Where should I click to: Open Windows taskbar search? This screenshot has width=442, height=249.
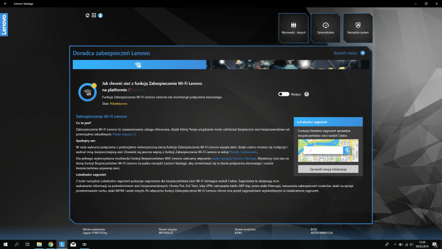(x=16, y=244)
